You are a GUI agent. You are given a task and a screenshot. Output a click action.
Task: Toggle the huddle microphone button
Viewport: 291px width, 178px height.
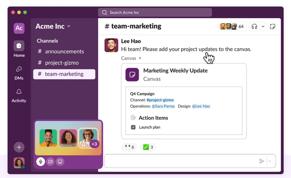click(41, 162)
